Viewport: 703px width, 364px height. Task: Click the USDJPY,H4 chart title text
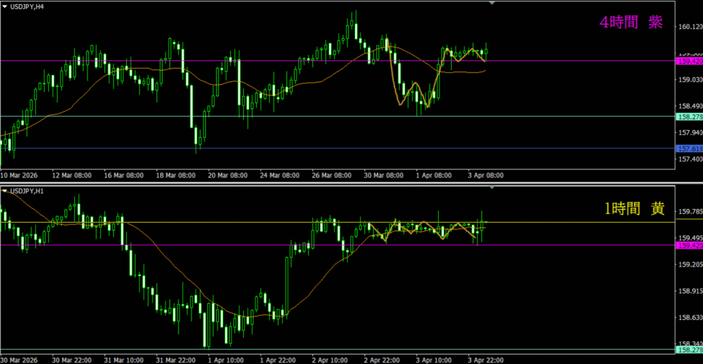[x=27, y=5]
